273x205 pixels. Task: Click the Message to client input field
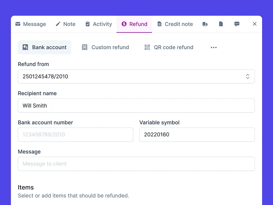pos(136,164)
